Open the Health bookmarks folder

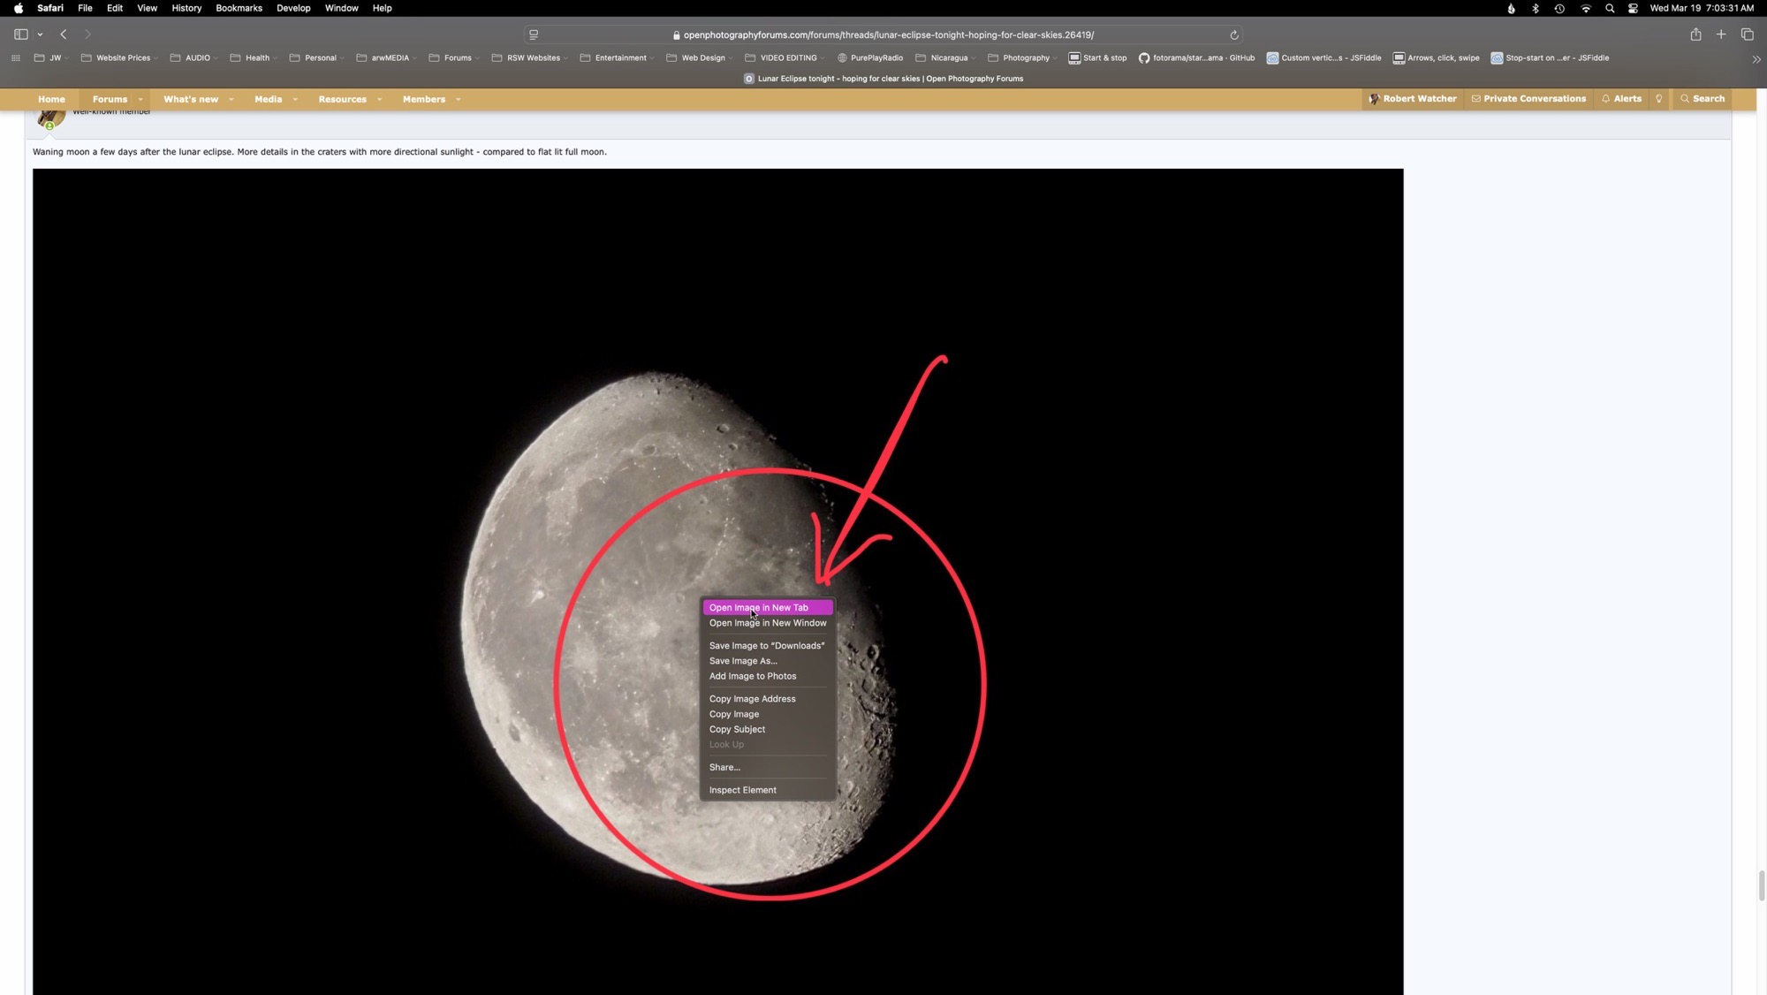(x=254, y=58)
